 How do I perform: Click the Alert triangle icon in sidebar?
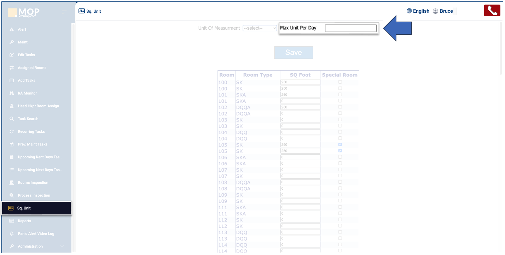tap(12, 30)
